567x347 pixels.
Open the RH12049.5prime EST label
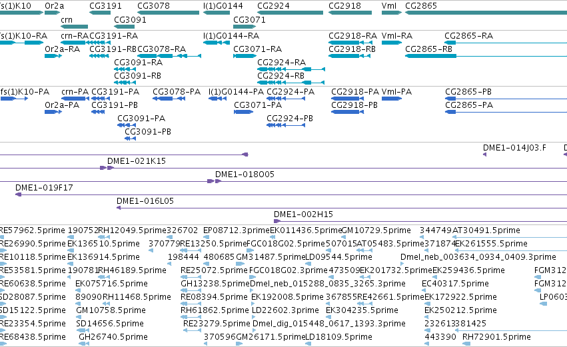click(x=132, y=230)
